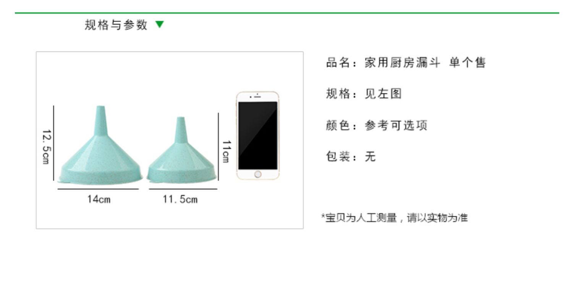Click the 11cm height label
This screenshot has height=286, width=573.
[x=226, y=151]
